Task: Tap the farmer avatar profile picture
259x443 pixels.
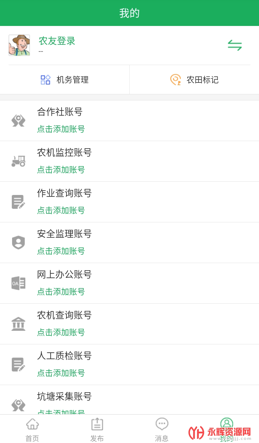Action: pyautogui.click(x=19, y=45)
